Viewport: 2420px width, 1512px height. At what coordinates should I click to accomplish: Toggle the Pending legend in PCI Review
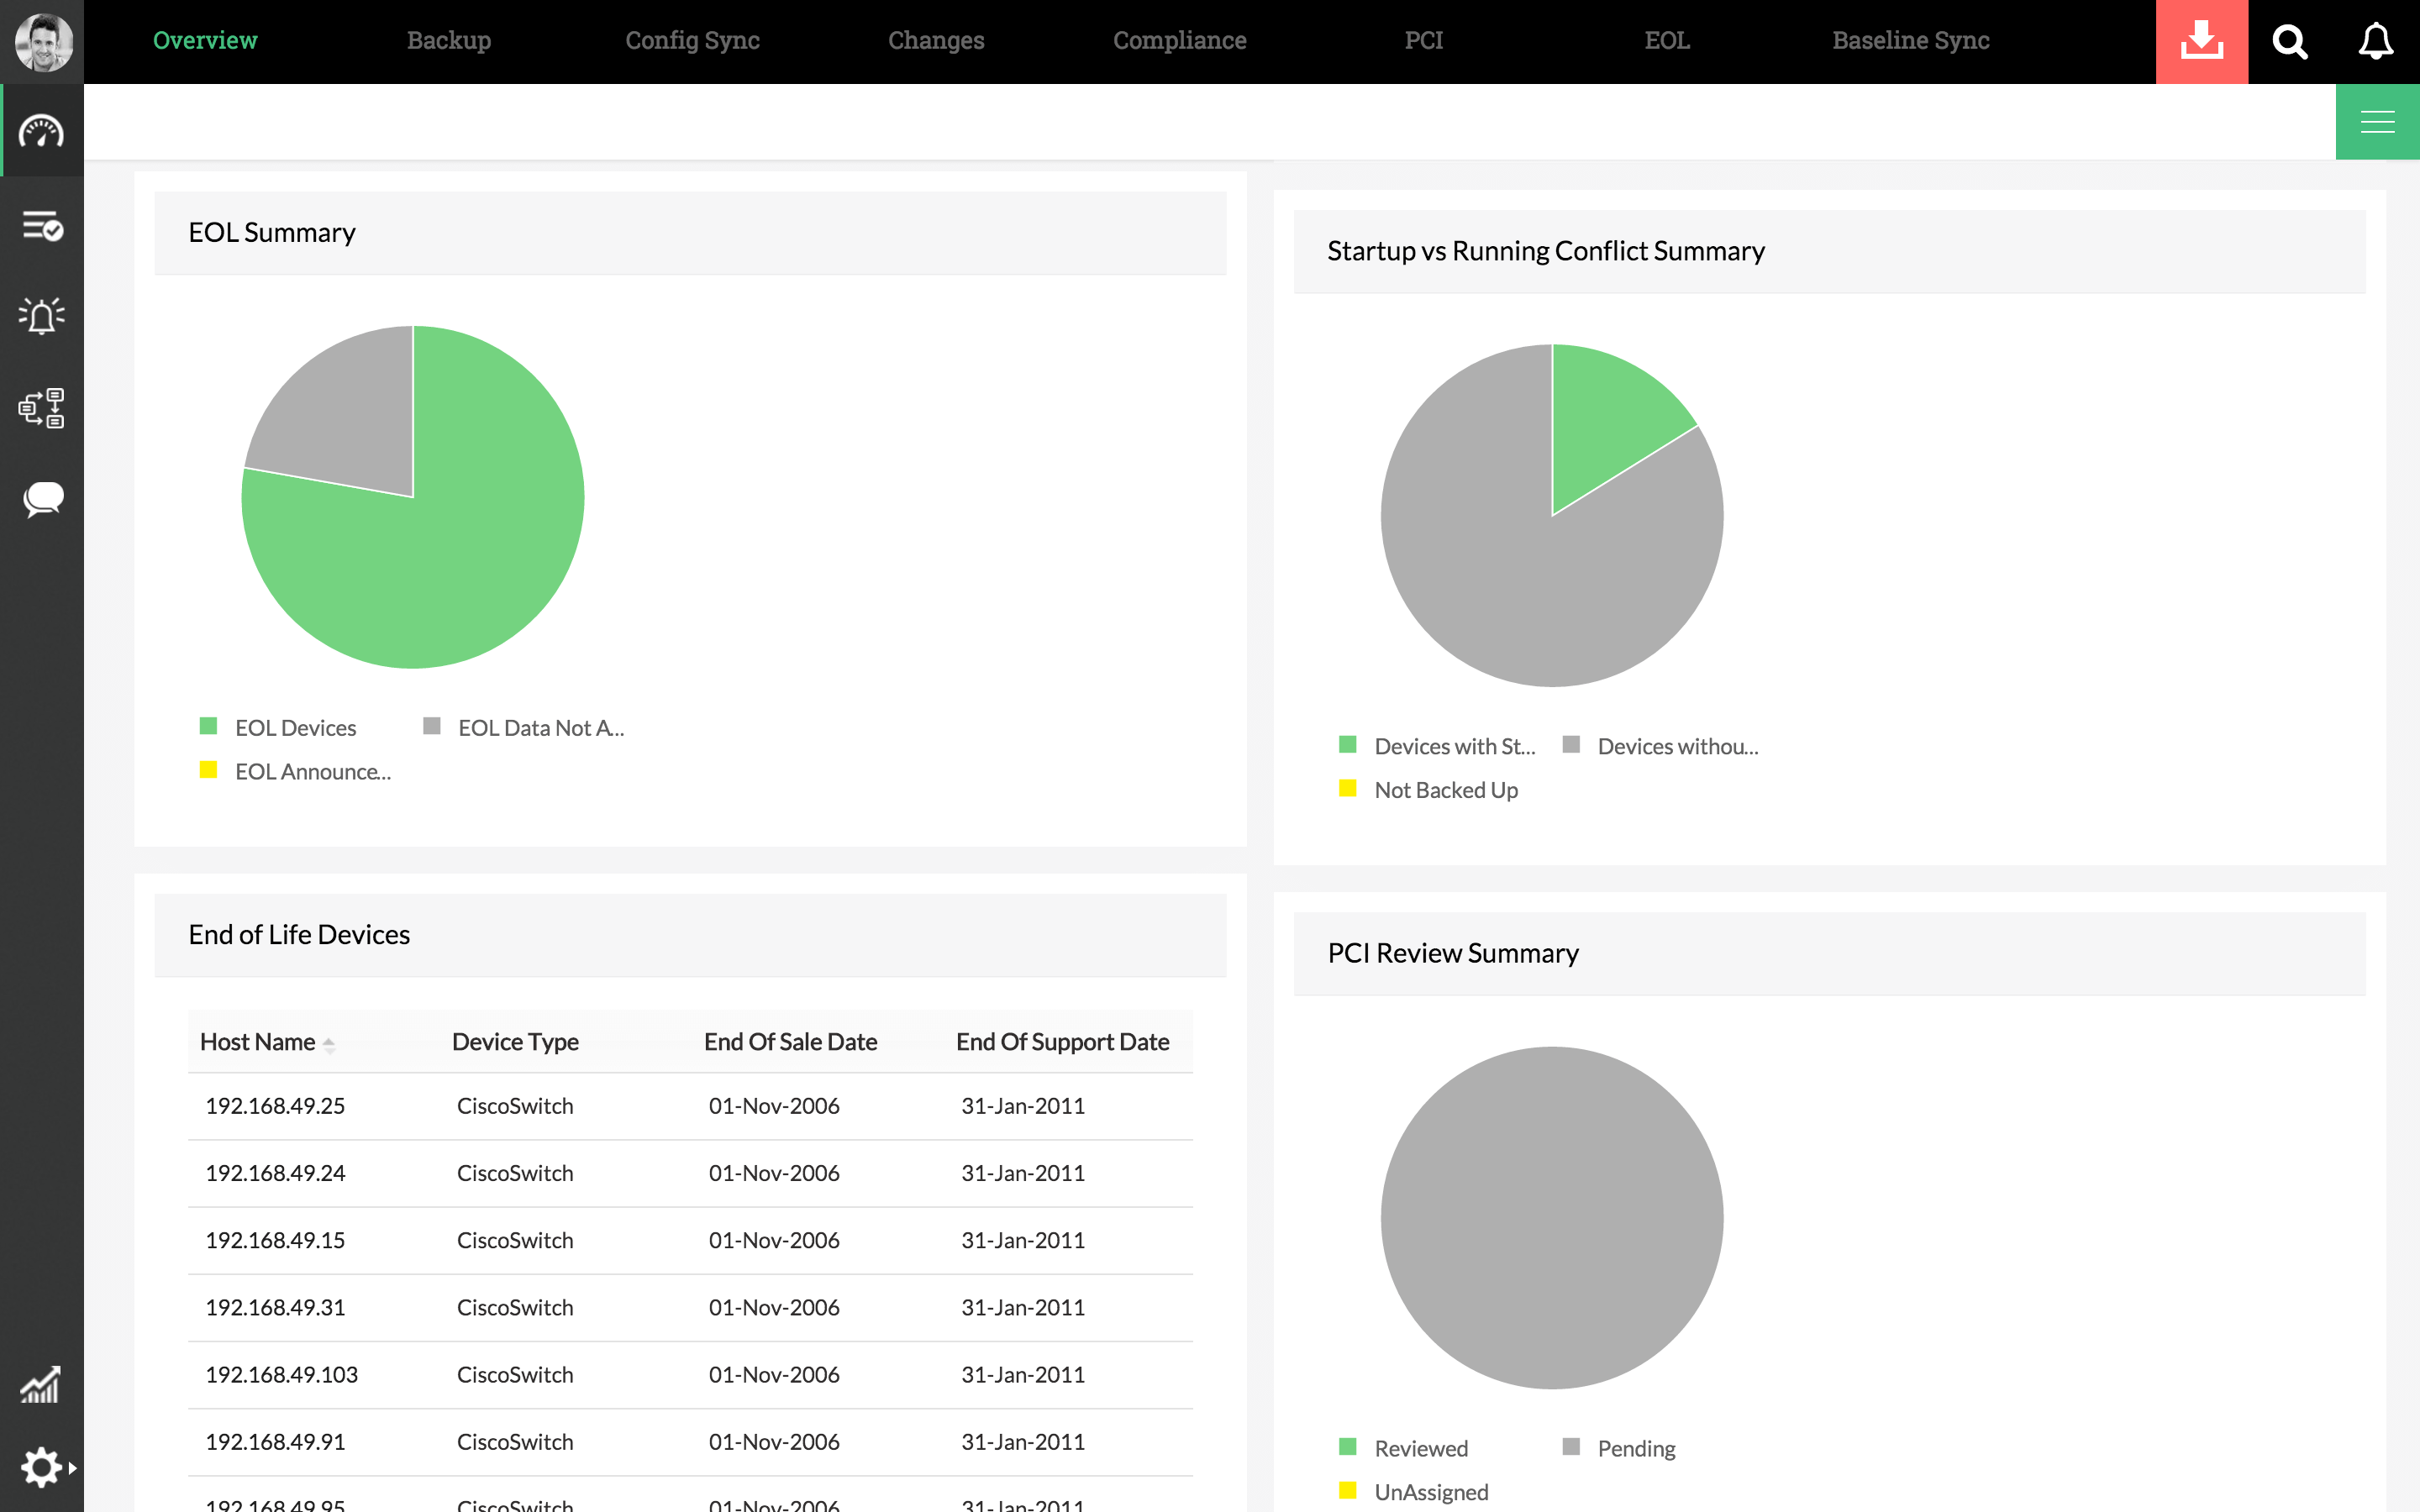click(1635, 1448)
